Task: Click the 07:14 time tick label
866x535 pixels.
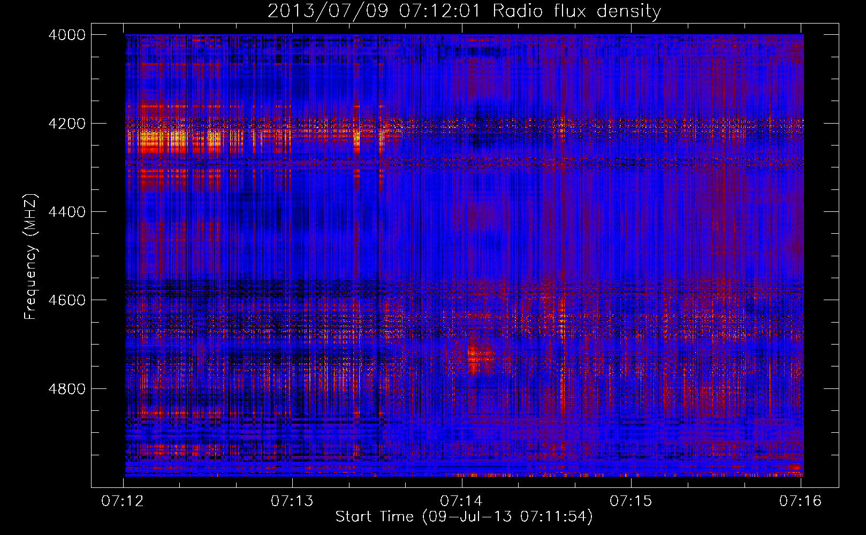Action: point(461,501)
